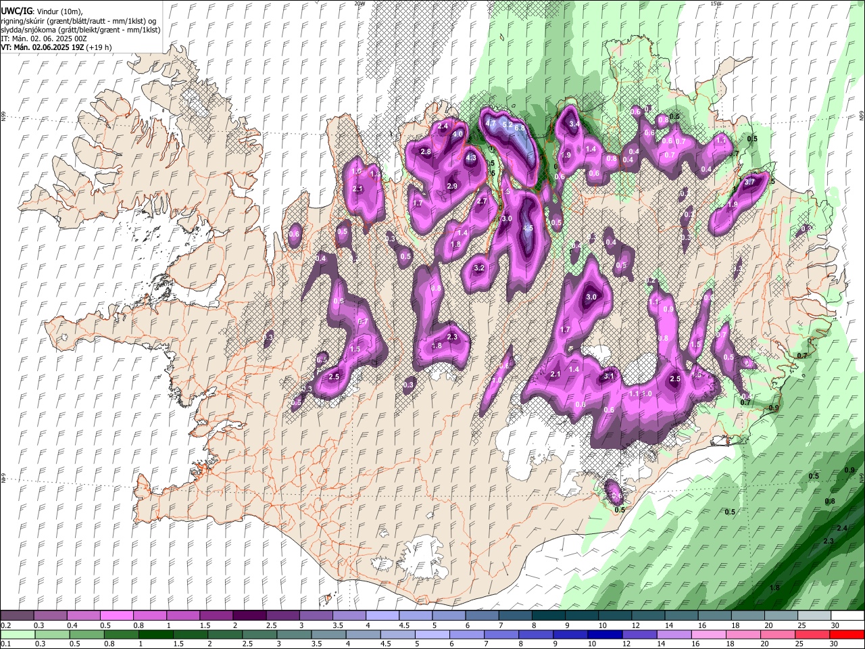Click the '2.9' precipitation value on the map
Viewport: 865px width, 649px height.
(452, 186)
